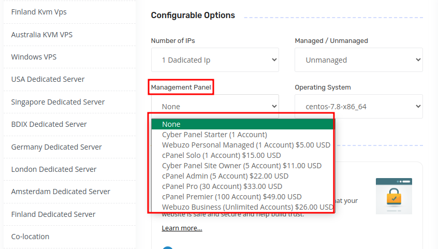Click the Learn more link

coord(182,228)
